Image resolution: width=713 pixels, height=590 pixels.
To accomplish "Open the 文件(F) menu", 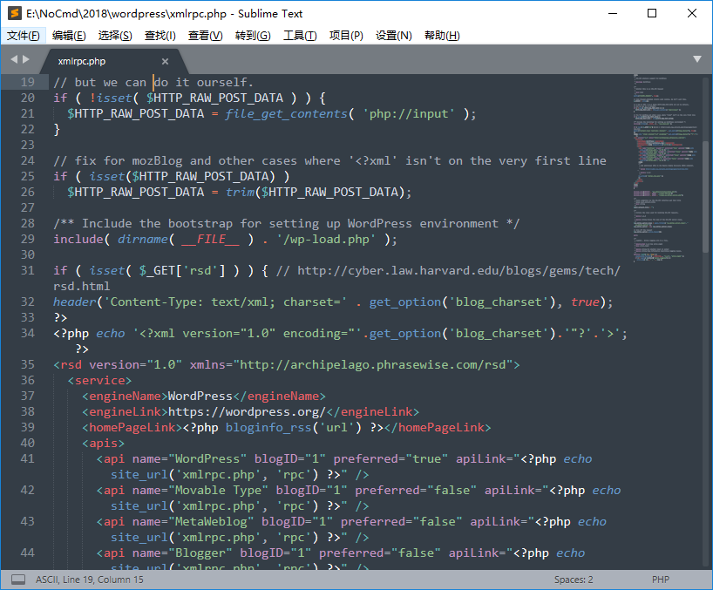I will point(23,36).
